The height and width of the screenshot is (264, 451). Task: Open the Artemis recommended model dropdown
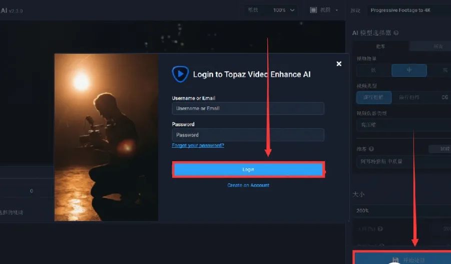click(x=404, y=161)
